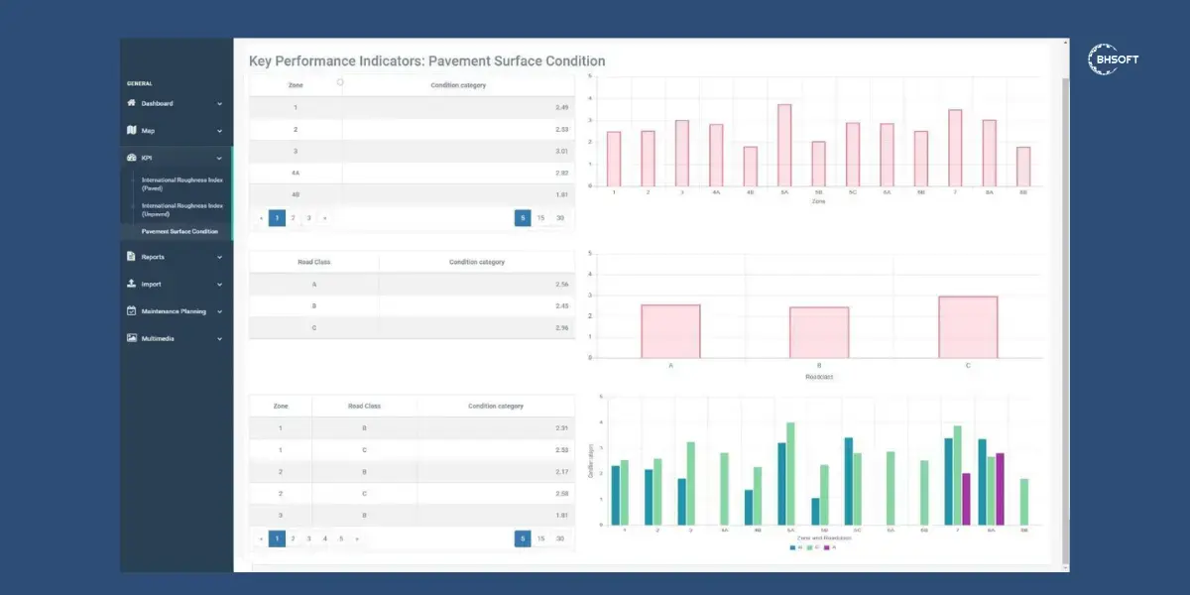Click the Dashboard home icon
This screenshot has height=595, width=1190.
click(131, 103)
